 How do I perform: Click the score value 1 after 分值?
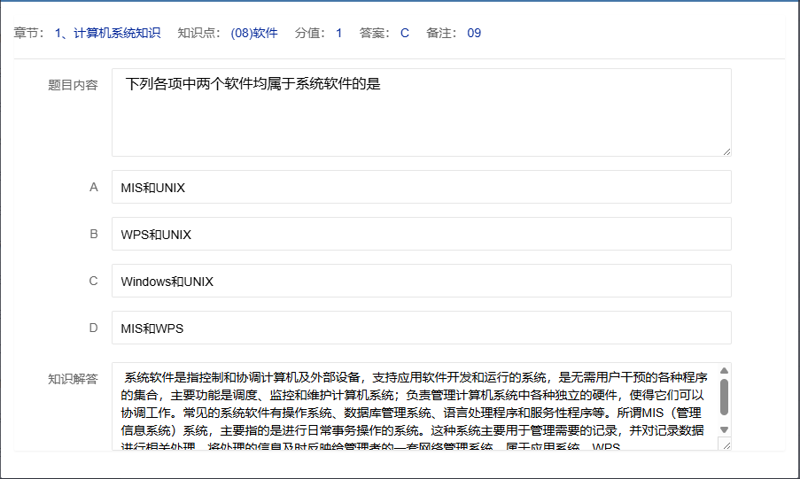(x=338, y=33)
